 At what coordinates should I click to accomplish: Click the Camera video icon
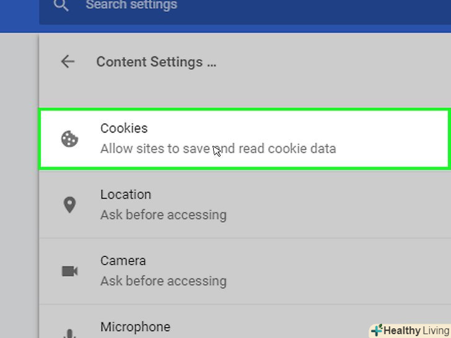pos(70,271)
